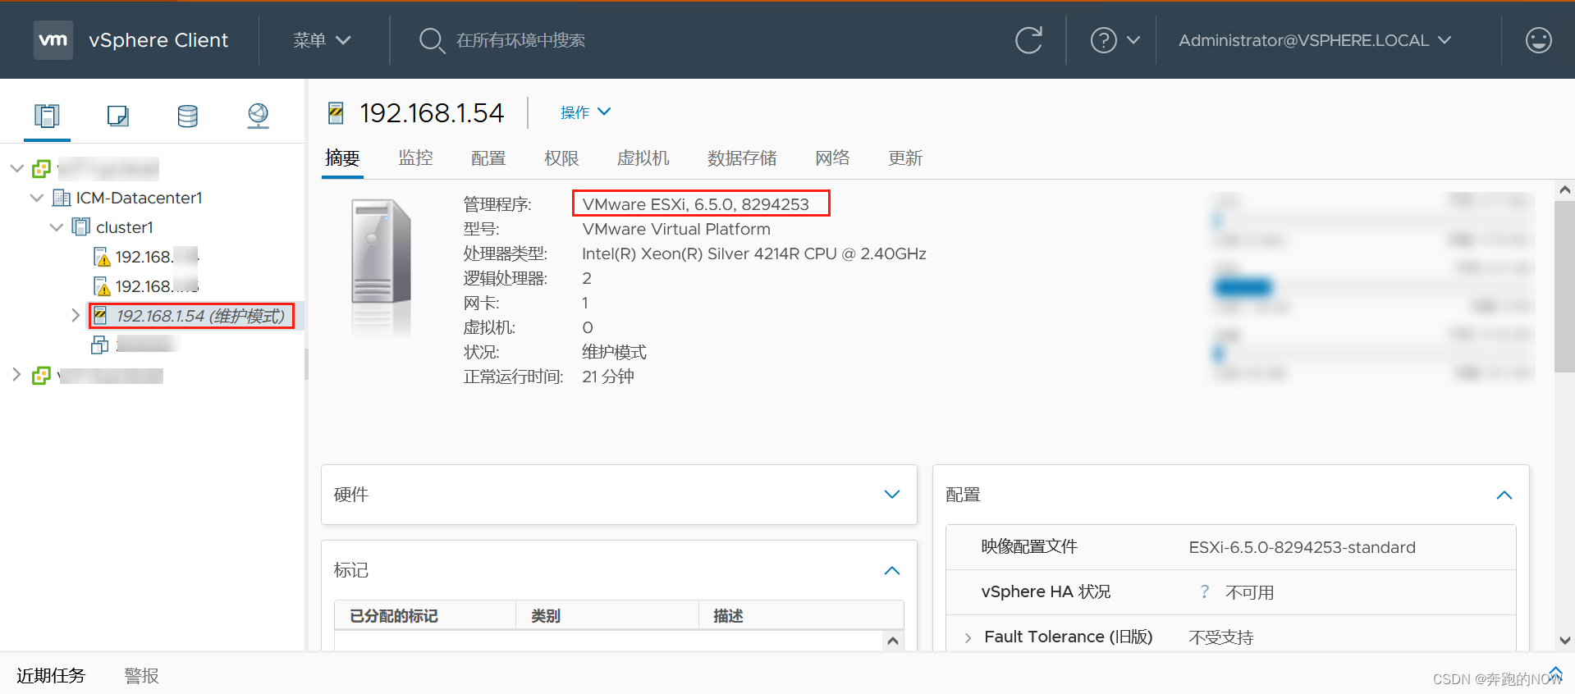1575x694 pixels.
Task: Expand the Fault Tolerance (旧版) row
Action: (968, 637)
